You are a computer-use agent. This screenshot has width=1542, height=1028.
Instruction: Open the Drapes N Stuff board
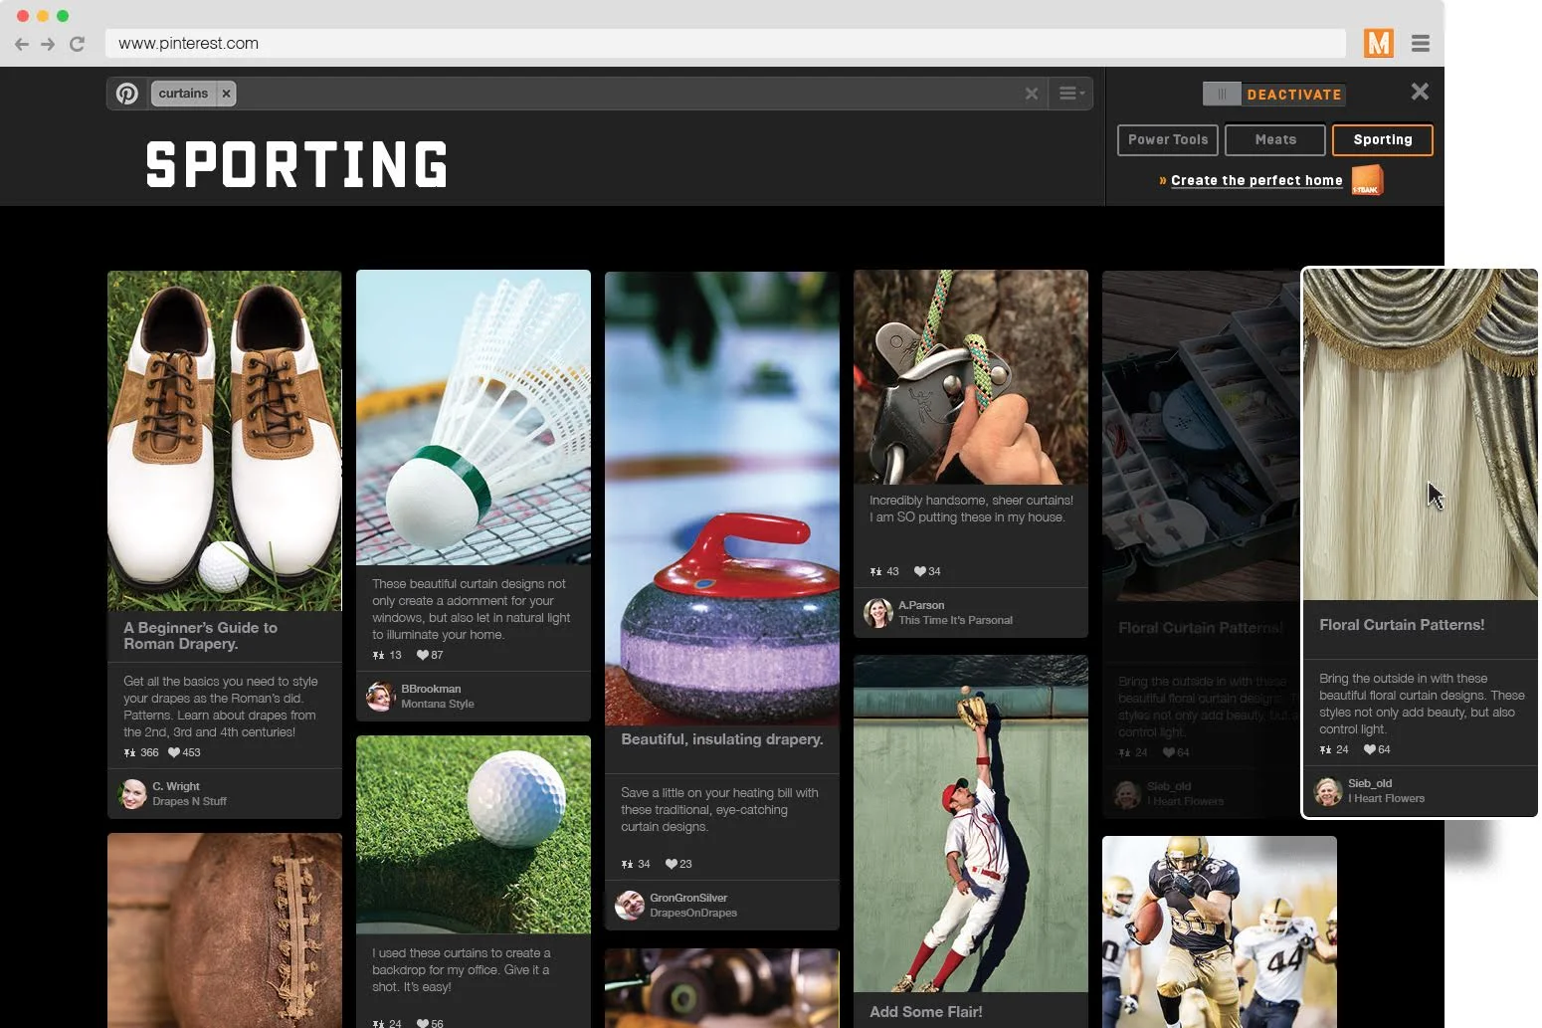tap(190, 802)
